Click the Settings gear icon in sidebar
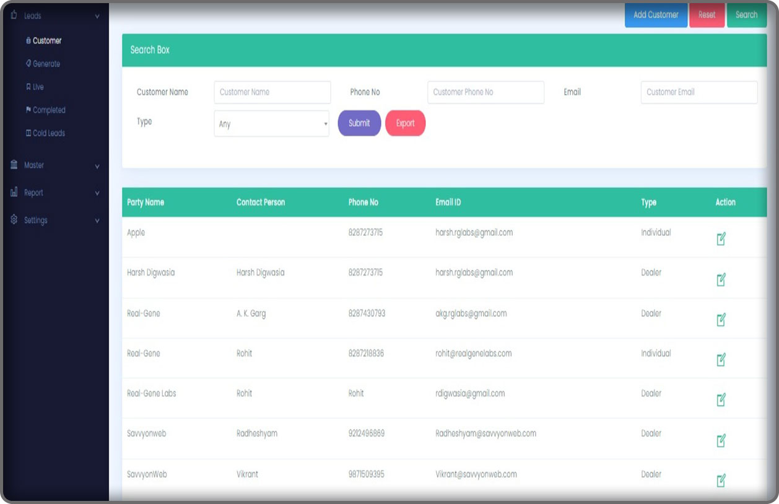 pos(14,220)
